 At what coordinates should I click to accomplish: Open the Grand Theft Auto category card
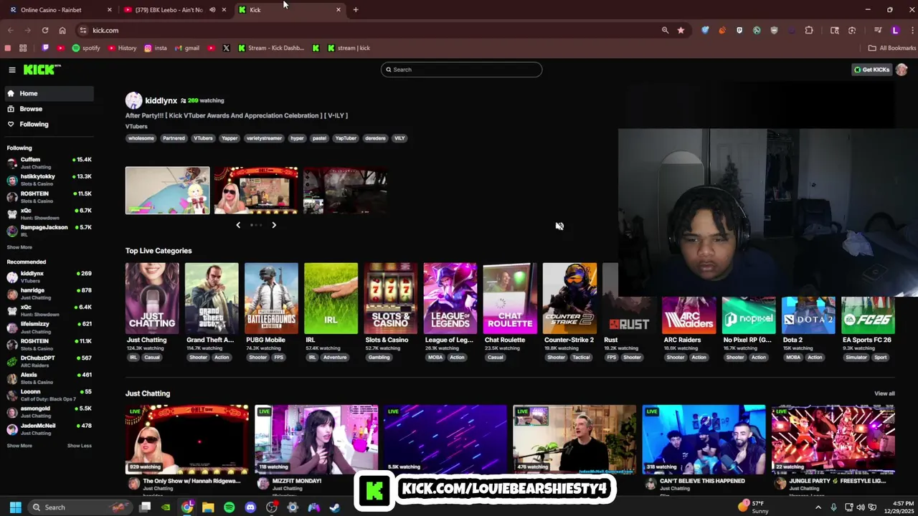pyautogui.click(x=212, y=299)
